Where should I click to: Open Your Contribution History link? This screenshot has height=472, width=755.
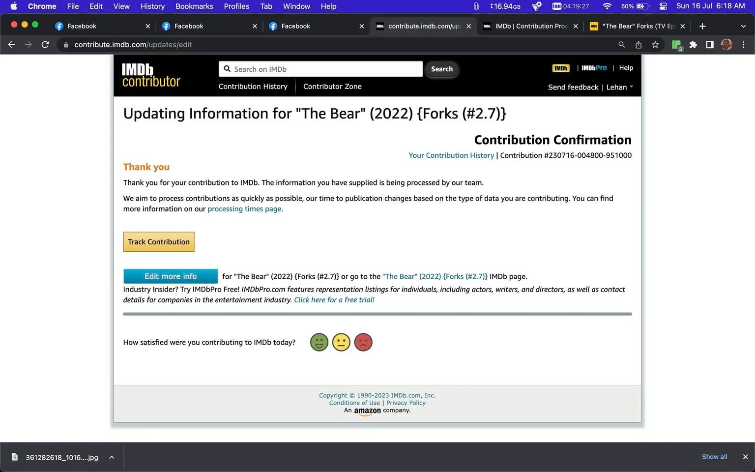pyautogui.click(x=451, y=155)
